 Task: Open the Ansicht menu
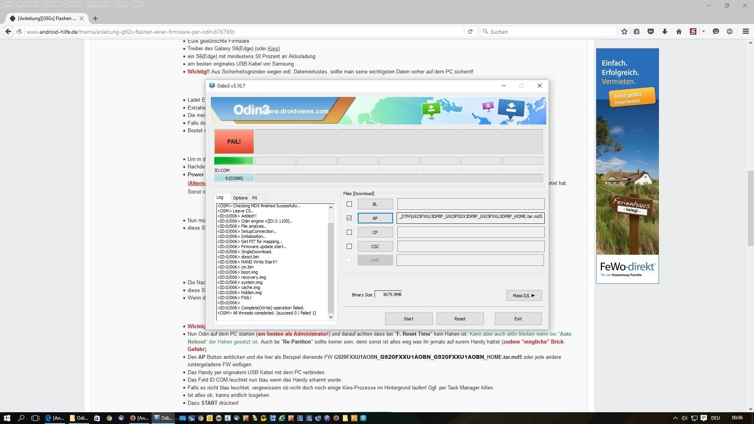[52, 4]
